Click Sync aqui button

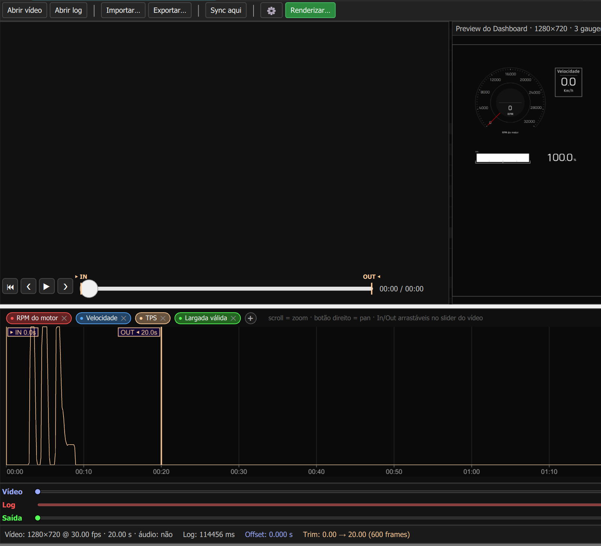[x=226, y=11]
